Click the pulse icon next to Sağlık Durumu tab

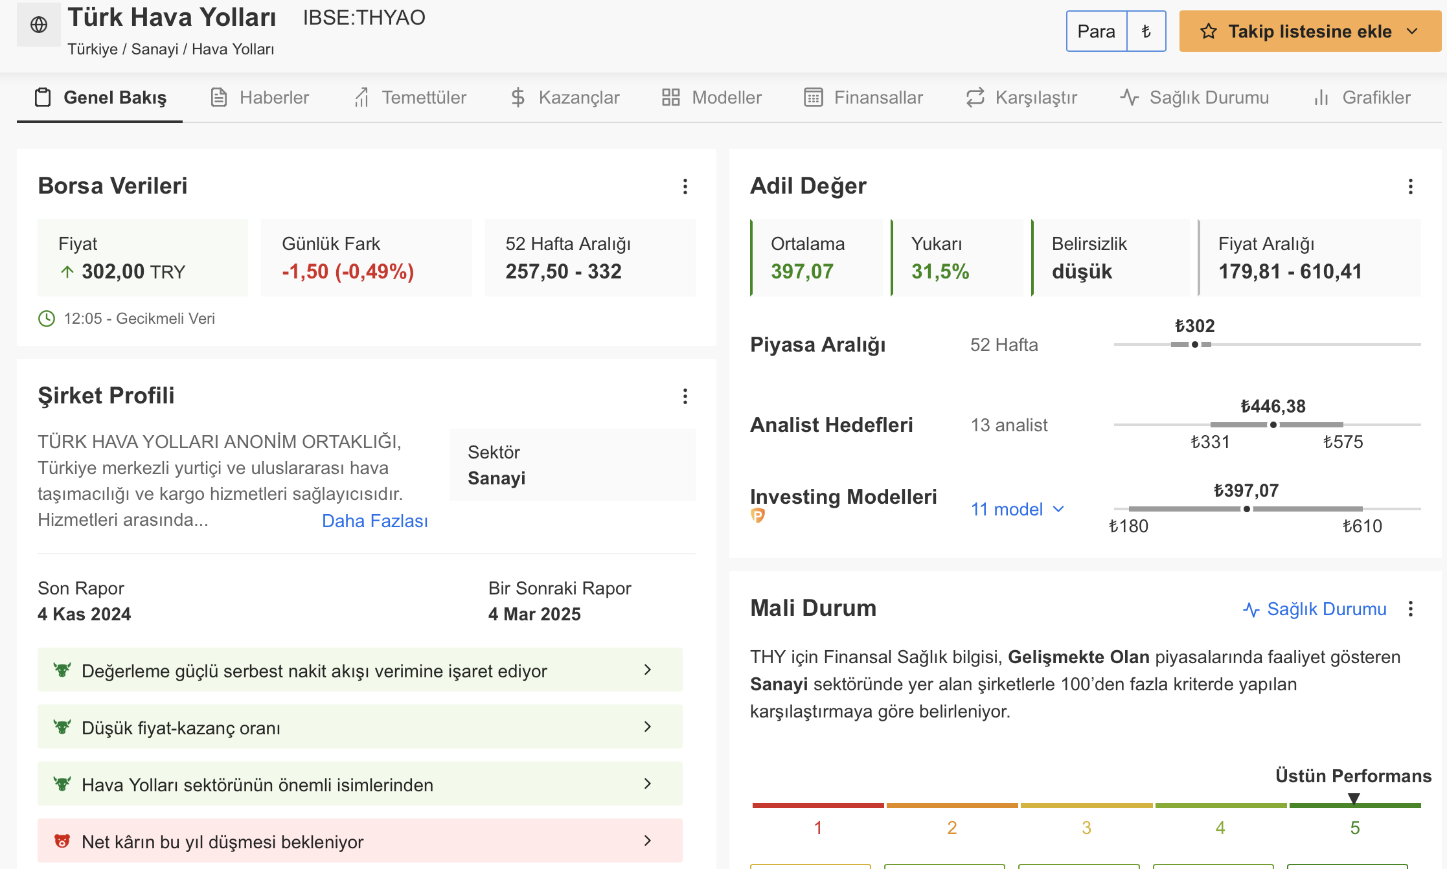pos(1130,97)
